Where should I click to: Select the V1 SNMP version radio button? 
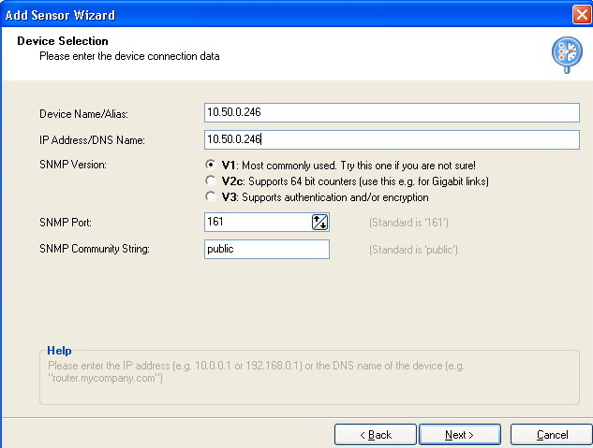click(x=210, y=165)
